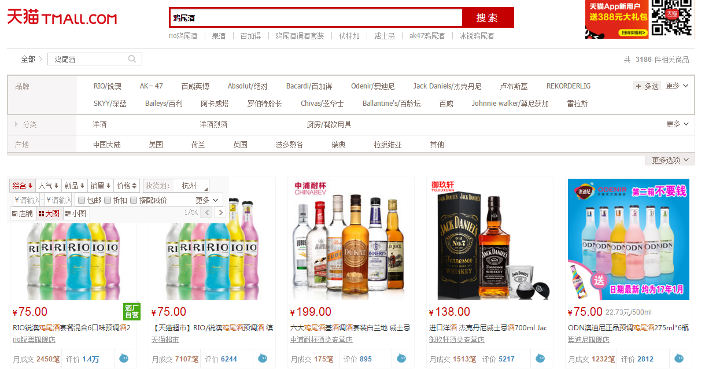The height and width of the screenshot is (369, 705).
Task: Switch to 大图 large image view
Action: pos(49,213)
